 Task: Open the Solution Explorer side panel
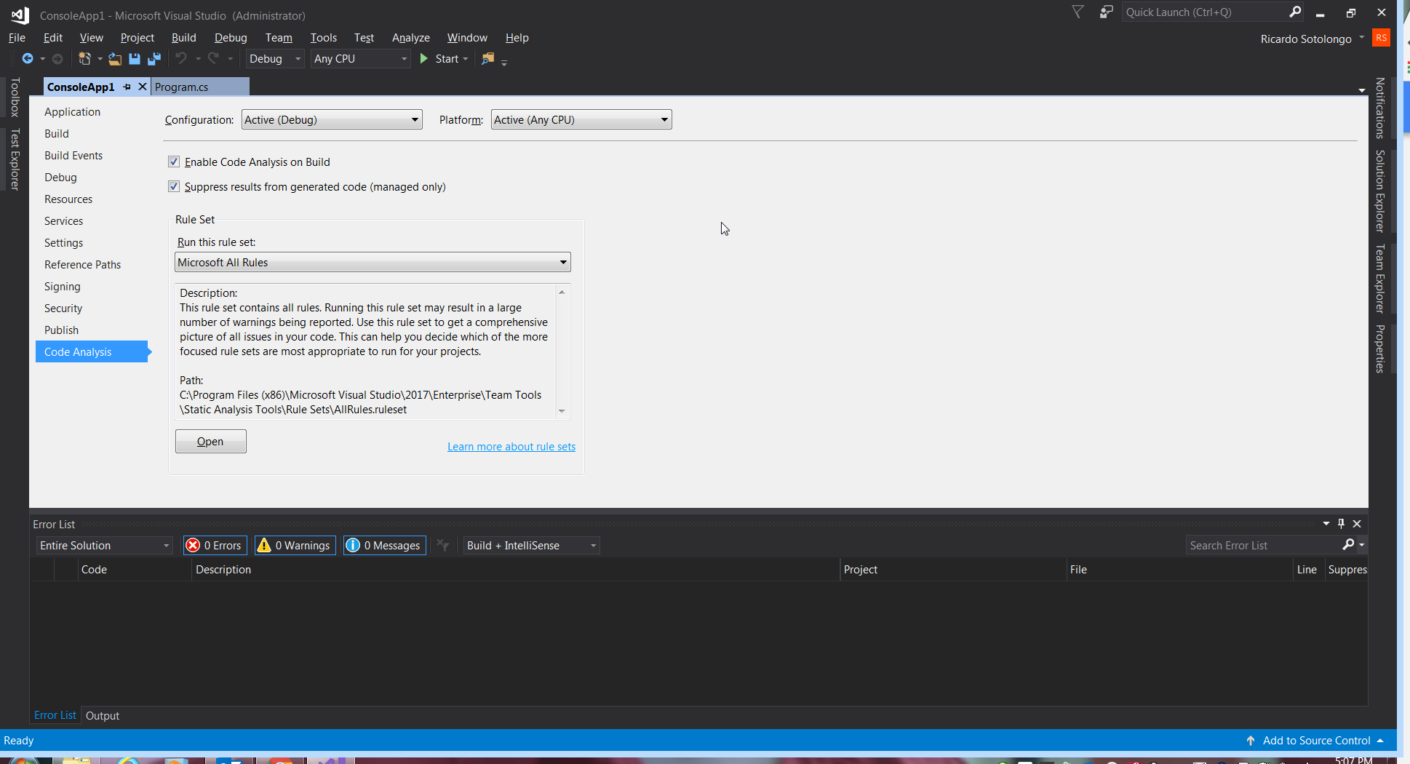[x=1380, y=191]
